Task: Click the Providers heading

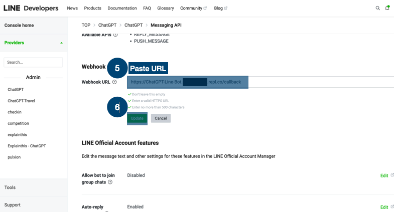Action: coord(14,43)
